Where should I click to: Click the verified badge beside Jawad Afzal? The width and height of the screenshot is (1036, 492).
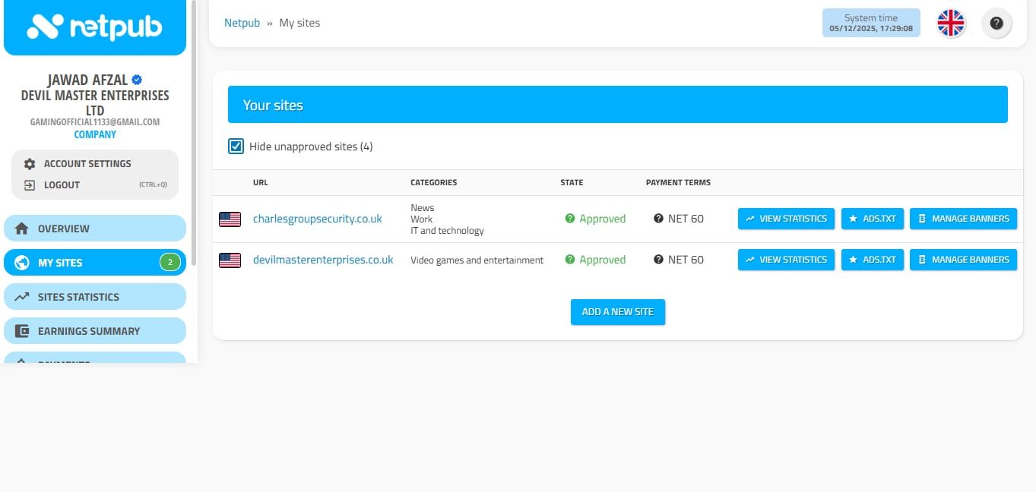[137, 80]
